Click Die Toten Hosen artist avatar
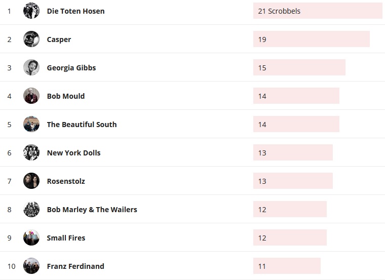 coord(31,11)
